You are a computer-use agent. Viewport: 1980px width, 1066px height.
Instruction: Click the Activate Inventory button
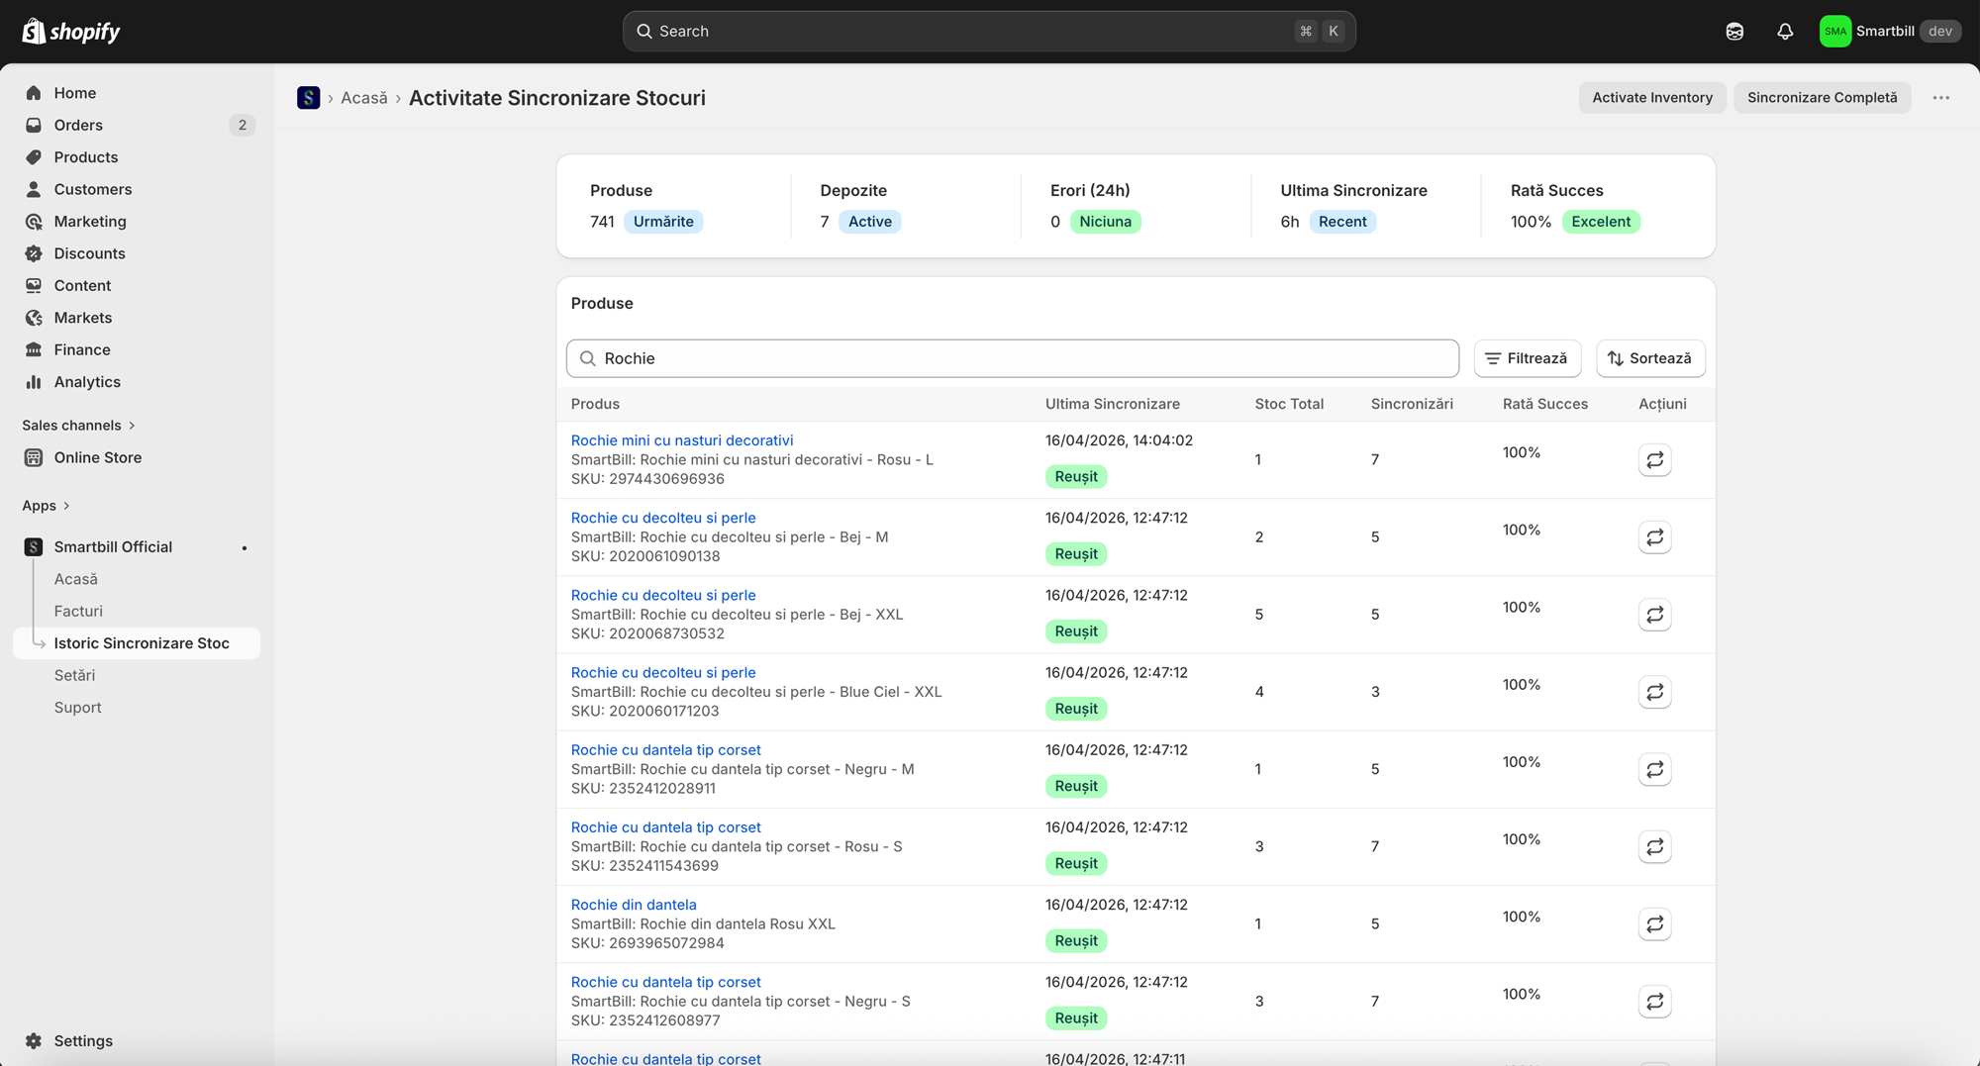pos(1651,98)
